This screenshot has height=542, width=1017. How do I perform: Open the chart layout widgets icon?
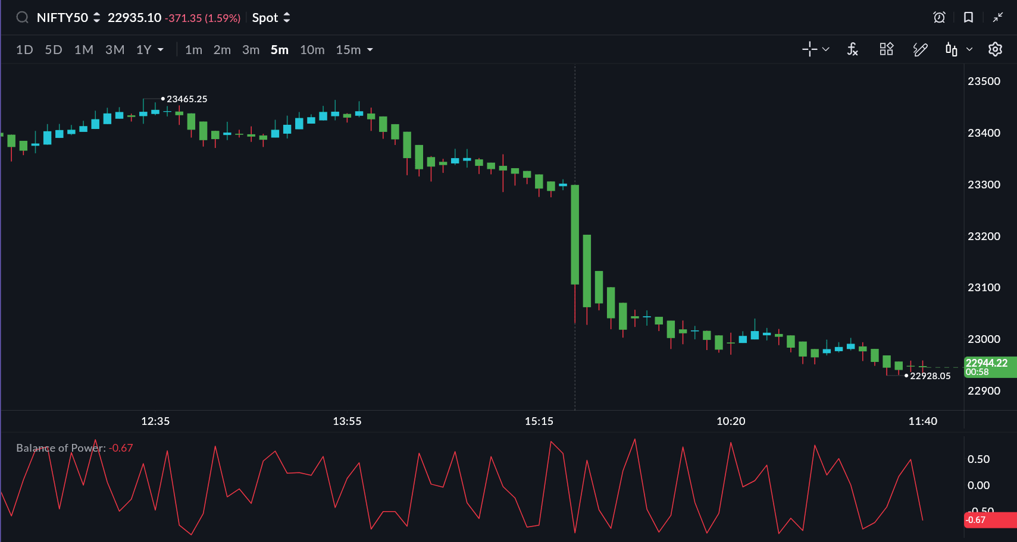(886, 49)
